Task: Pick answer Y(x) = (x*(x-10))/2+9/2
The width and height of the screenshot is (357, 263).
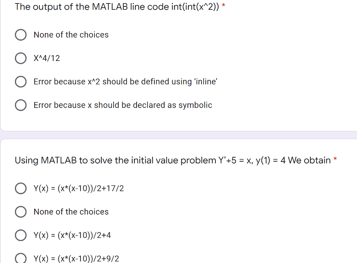Action: tap(21, 258)
